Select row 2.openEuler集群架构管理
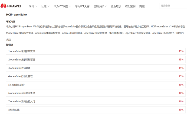The image size is (187, 114). pos(96,60)
